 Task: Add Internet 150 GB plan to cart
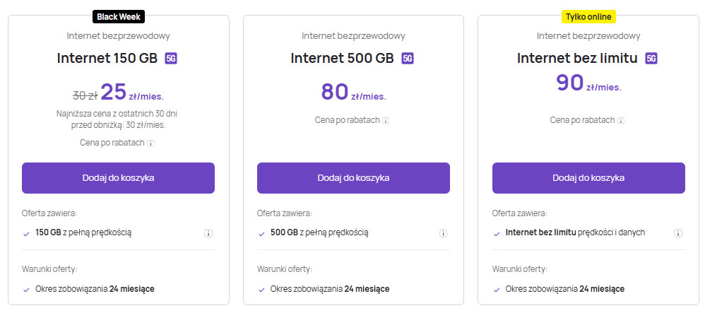[118, 178]
